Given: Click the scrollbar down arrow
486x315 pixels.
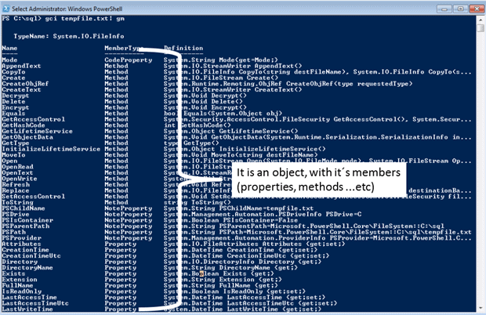Looking at the screenshot, I should [481, 308].
